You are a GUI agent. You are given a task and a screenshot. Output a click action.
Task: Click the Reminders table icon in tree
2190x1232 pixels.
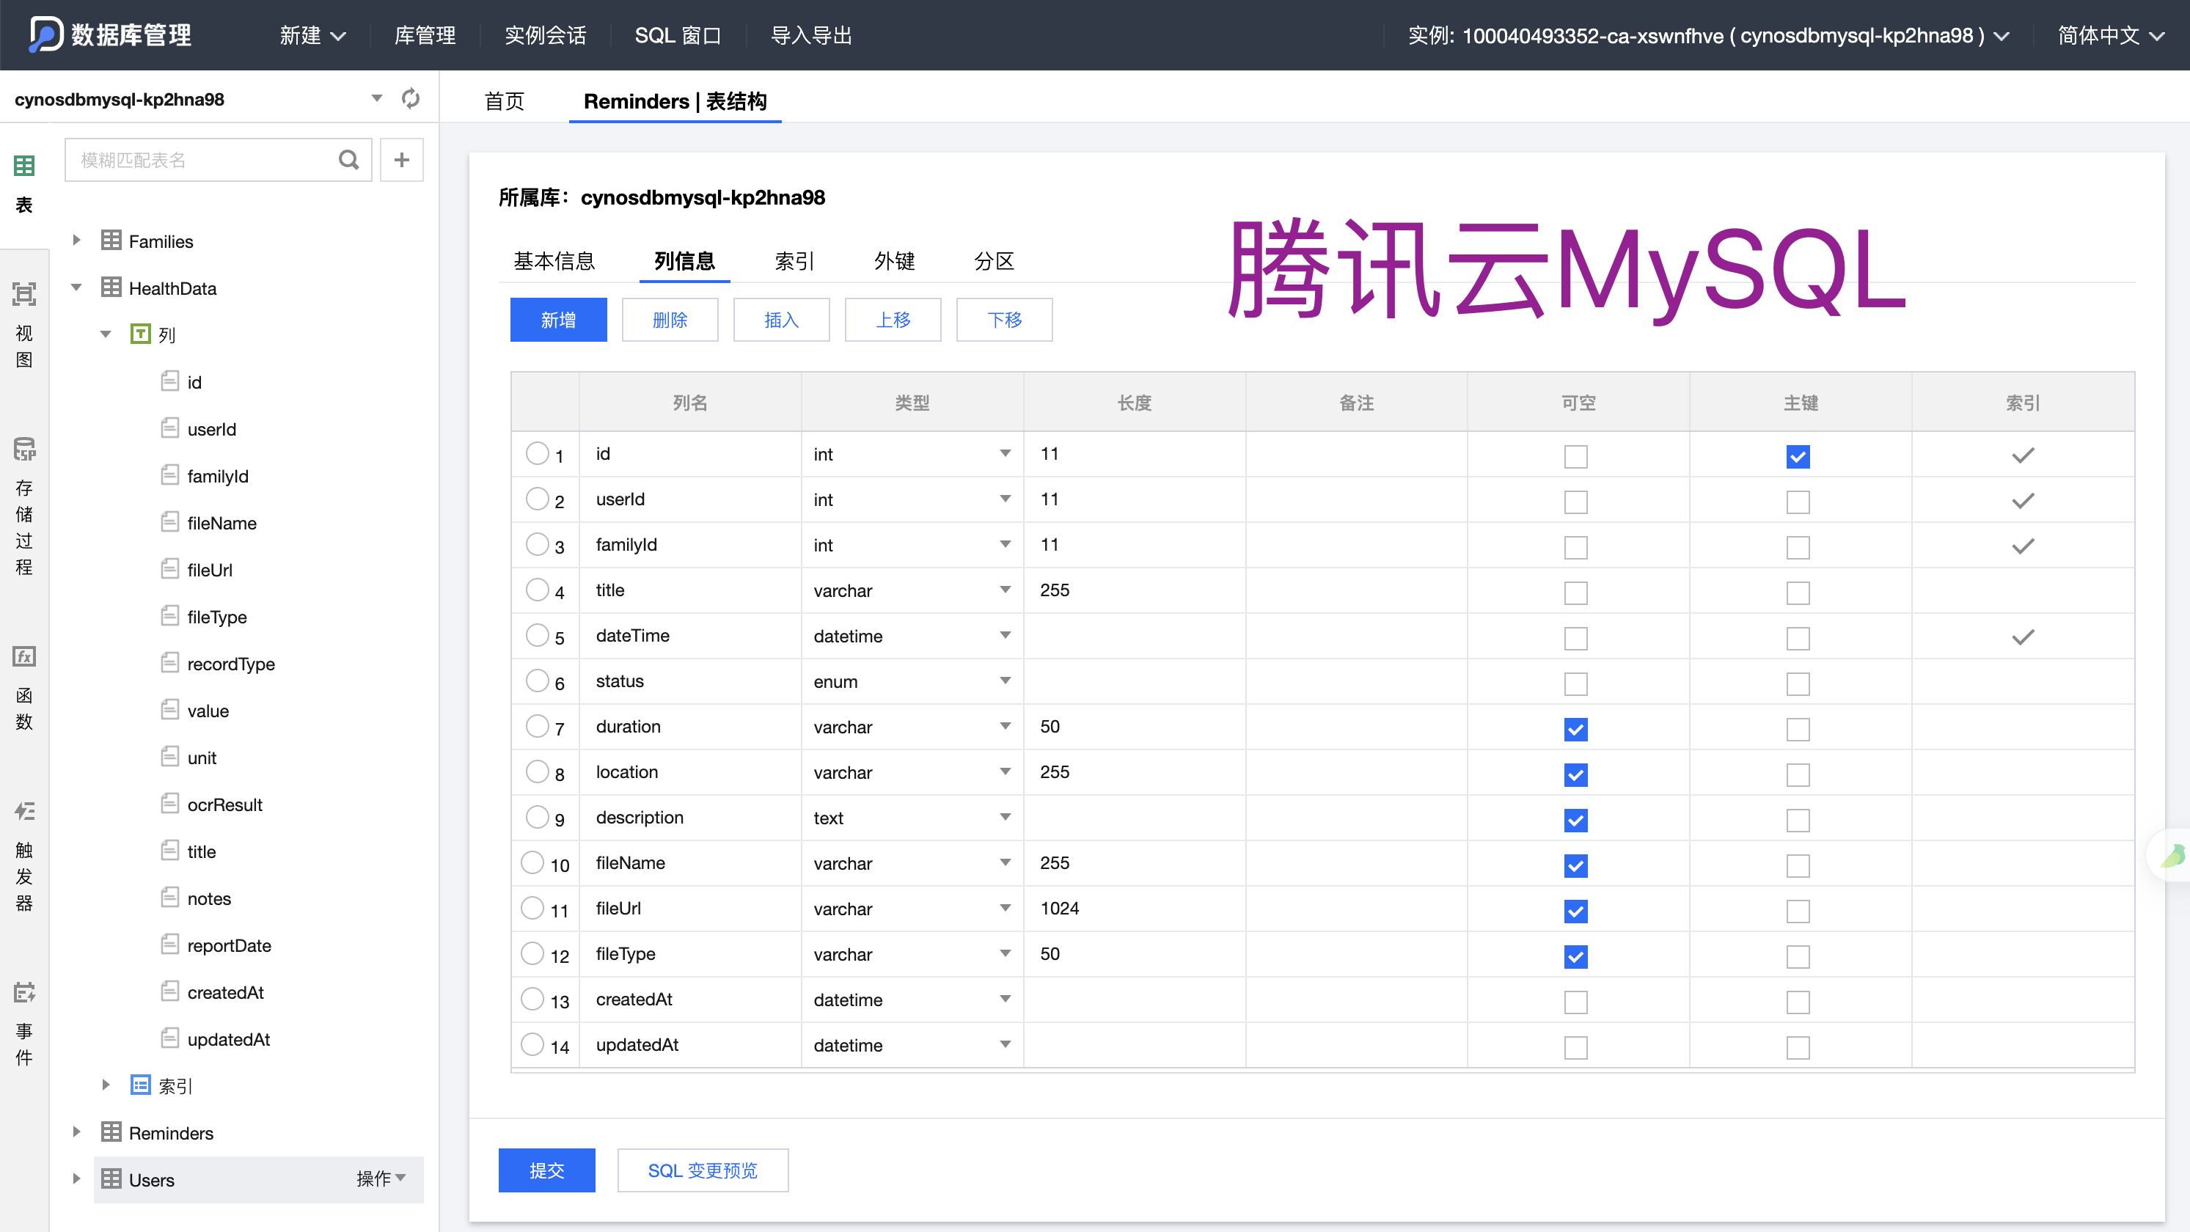(111, 1132)
